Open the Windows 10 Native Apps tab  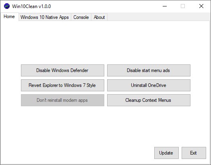click(45, 17)
